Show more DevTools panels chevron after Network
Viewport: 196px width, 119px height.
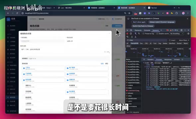pos(161,30)
